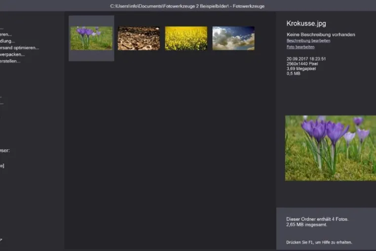Viewport: 376px width, 251px height.
Task: Select the brown dry leaves thumbnail
Action: point(139,38)
